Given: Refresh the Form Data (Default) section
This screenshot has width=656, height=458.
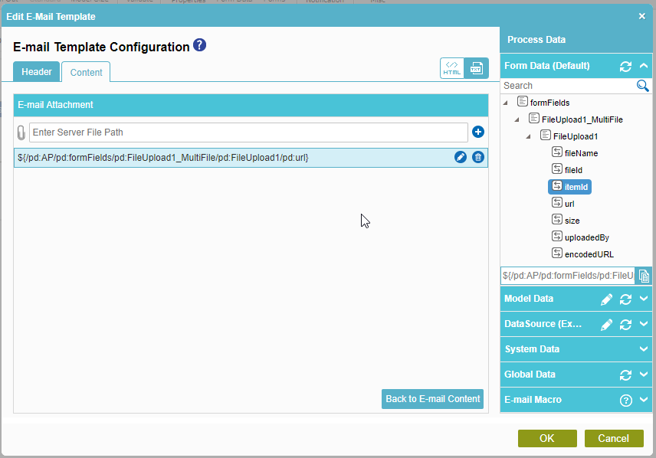Looking at the screenshot, I should click(625, 67).
